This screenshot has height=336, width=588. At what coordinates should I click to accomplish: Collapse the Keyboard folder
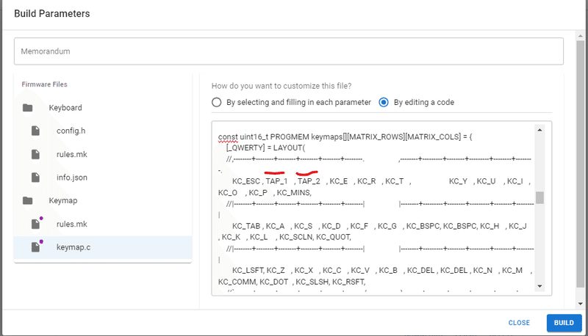65,108
